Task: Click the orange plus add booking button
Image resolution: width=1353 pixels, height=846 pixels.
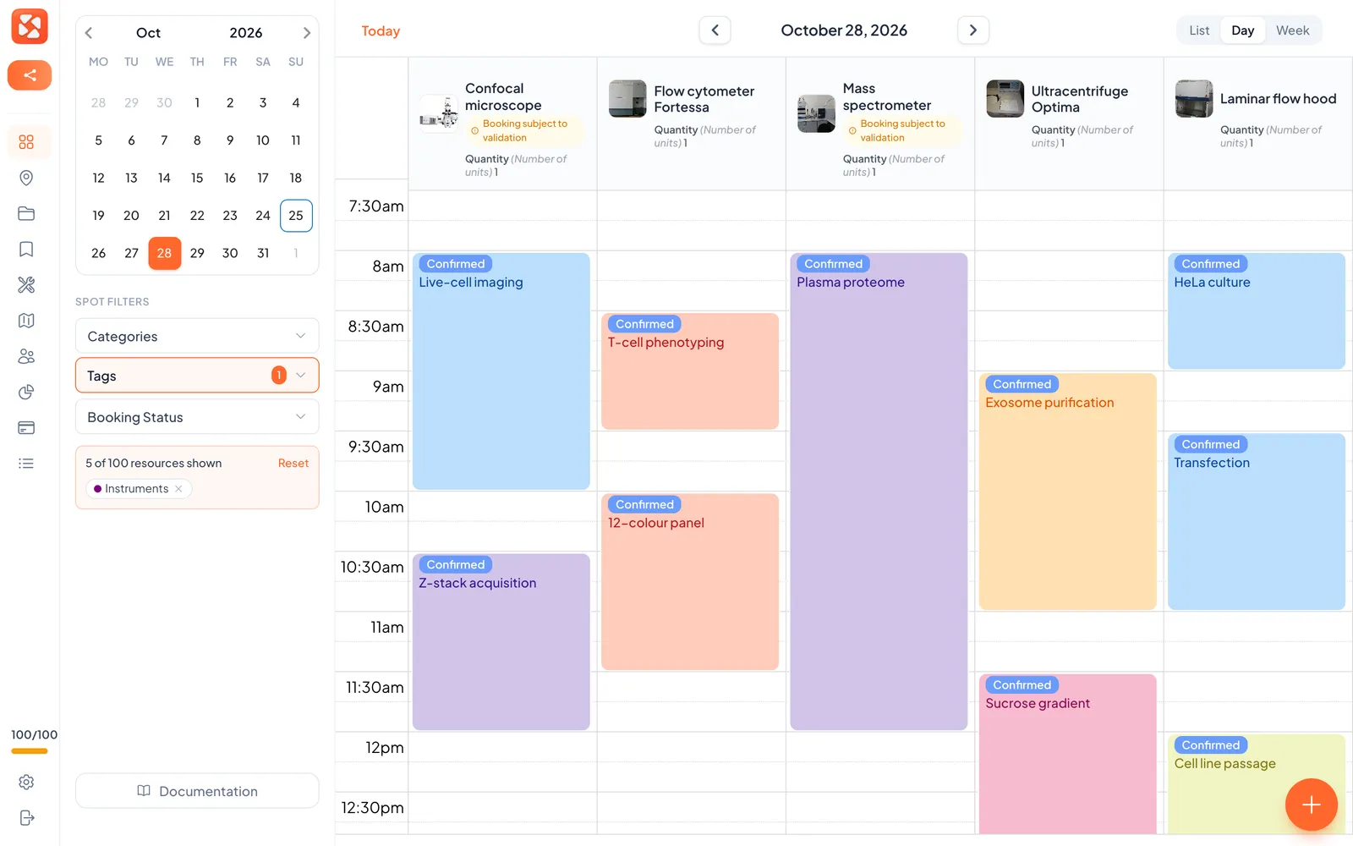Action: click(x=1311, y=805)
